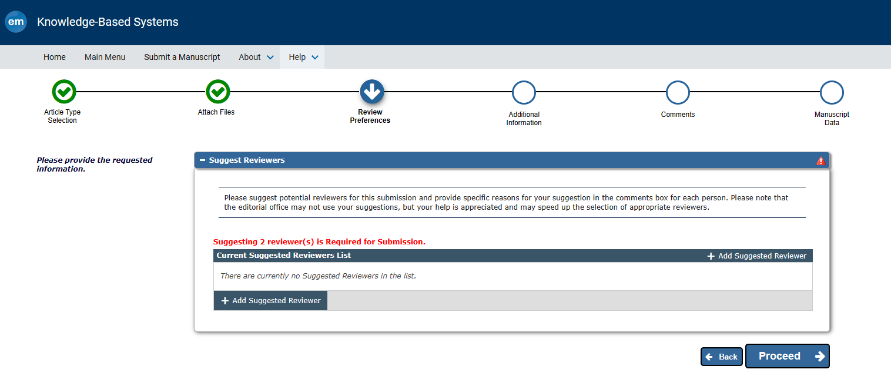Click the Review Preferences down-arrow step icon
Viewport: 891px width, 386px height.
coord(372,92)
